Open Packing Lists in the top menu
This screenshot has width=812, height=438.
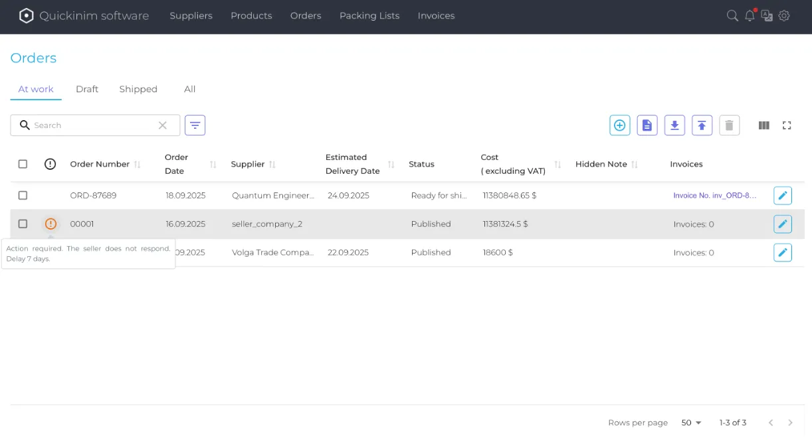[369, 16]
